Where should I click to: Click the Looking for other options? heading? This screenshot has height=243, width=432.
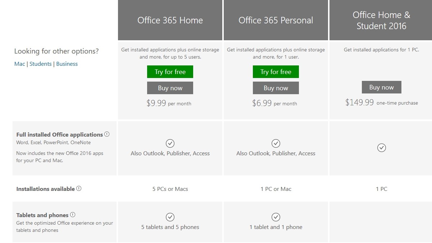[x=56, y=51]
